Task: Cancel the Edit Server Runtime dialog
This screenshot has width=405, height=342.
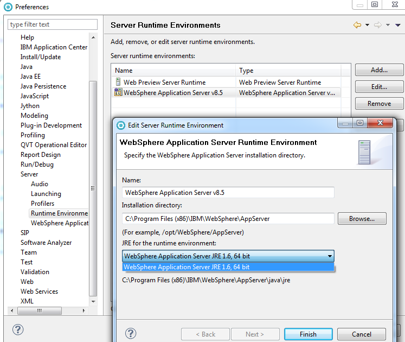Action: click(361, 334)
